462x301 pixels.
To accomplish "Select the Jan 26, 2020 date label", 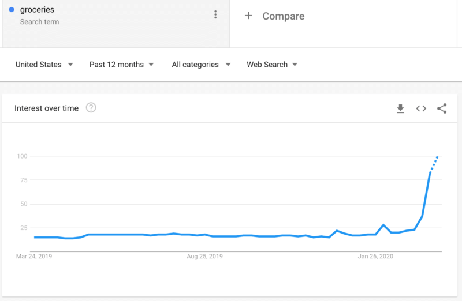I will point(375,257).
